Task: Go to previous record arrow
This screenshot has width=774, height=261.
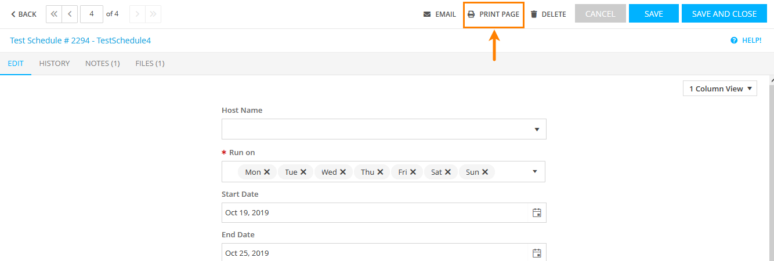Action: [x=70, y=14]
